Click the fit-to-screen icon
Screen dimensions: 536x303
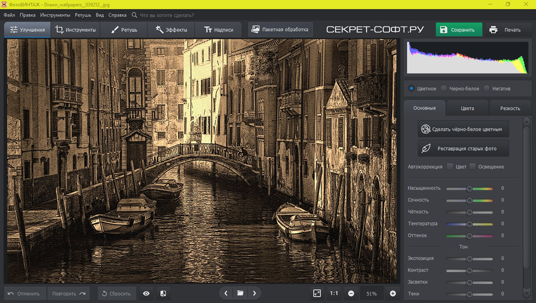click(317, 293)
